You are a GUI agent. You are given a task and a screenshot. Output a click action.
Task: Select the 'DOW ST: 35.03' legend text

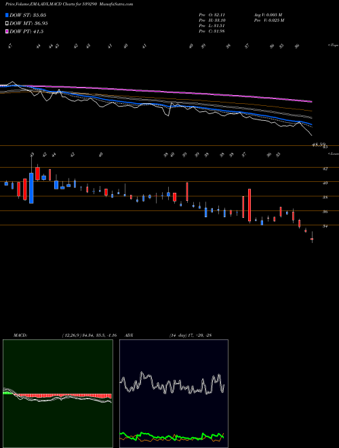(x=28, y=15)
